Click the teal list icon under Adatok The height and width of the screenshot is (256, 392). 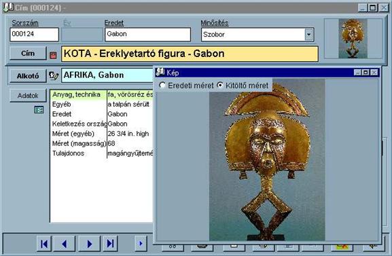point(39,109)
